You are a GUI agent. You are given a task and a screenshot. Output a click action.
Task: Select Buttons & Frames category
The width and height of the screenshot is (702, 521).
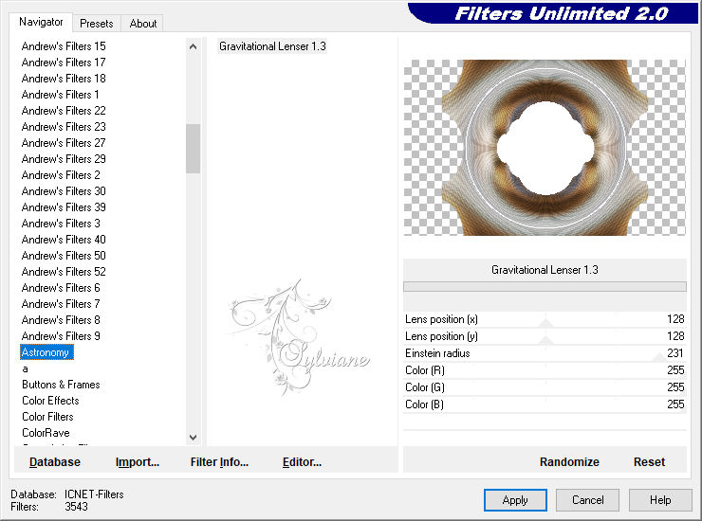click(61, 385)
